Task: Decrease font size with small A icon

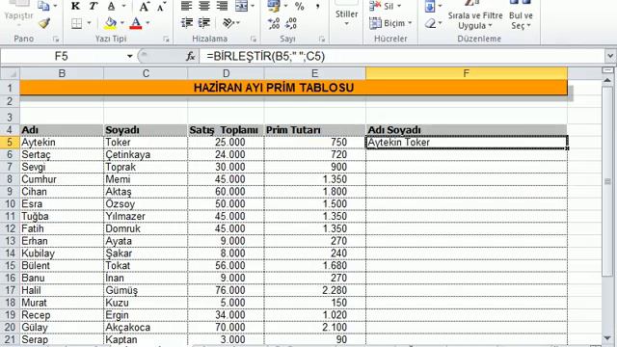Action: [x=161, y=7]
